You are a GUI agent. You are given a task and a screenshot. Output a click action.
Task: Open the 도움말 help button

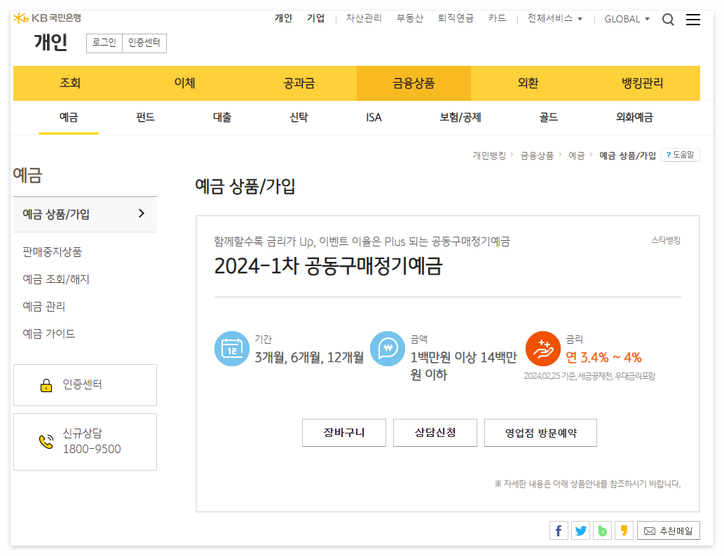680,155
